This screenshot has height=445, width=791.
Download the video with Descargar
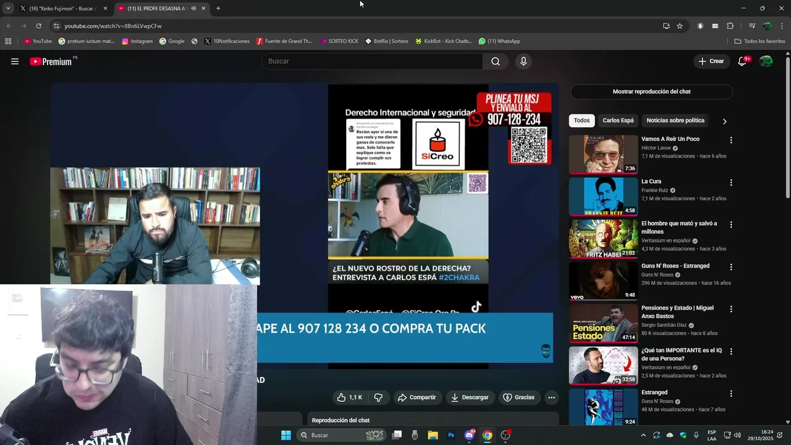pos(470,397)
